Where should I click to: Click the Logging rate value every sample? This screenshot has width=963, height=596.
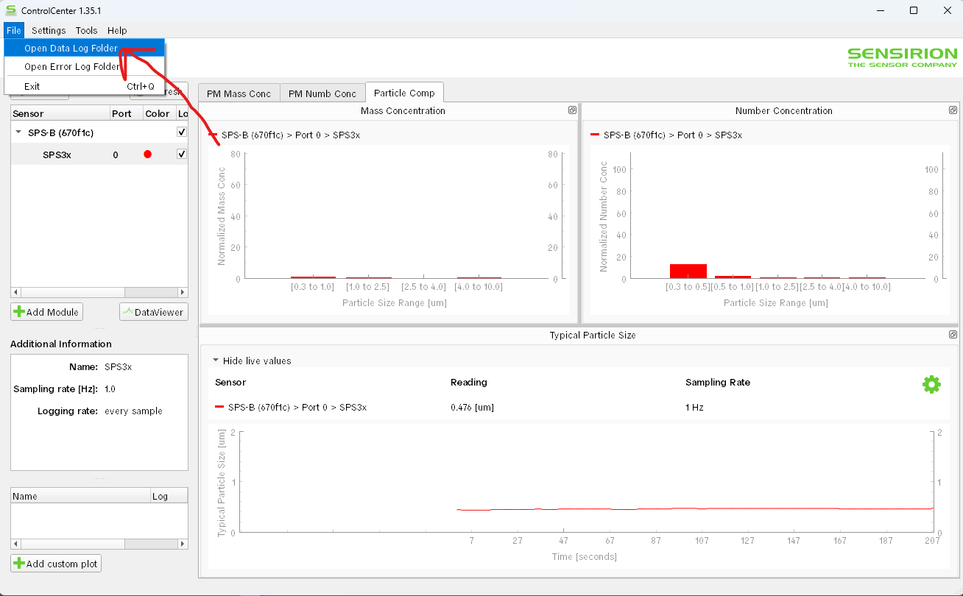[x=133, y=411]
